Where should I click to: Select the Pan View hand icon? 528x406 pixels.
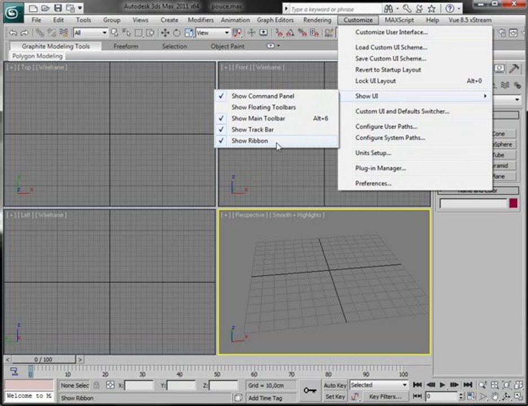tap(494, 396)
